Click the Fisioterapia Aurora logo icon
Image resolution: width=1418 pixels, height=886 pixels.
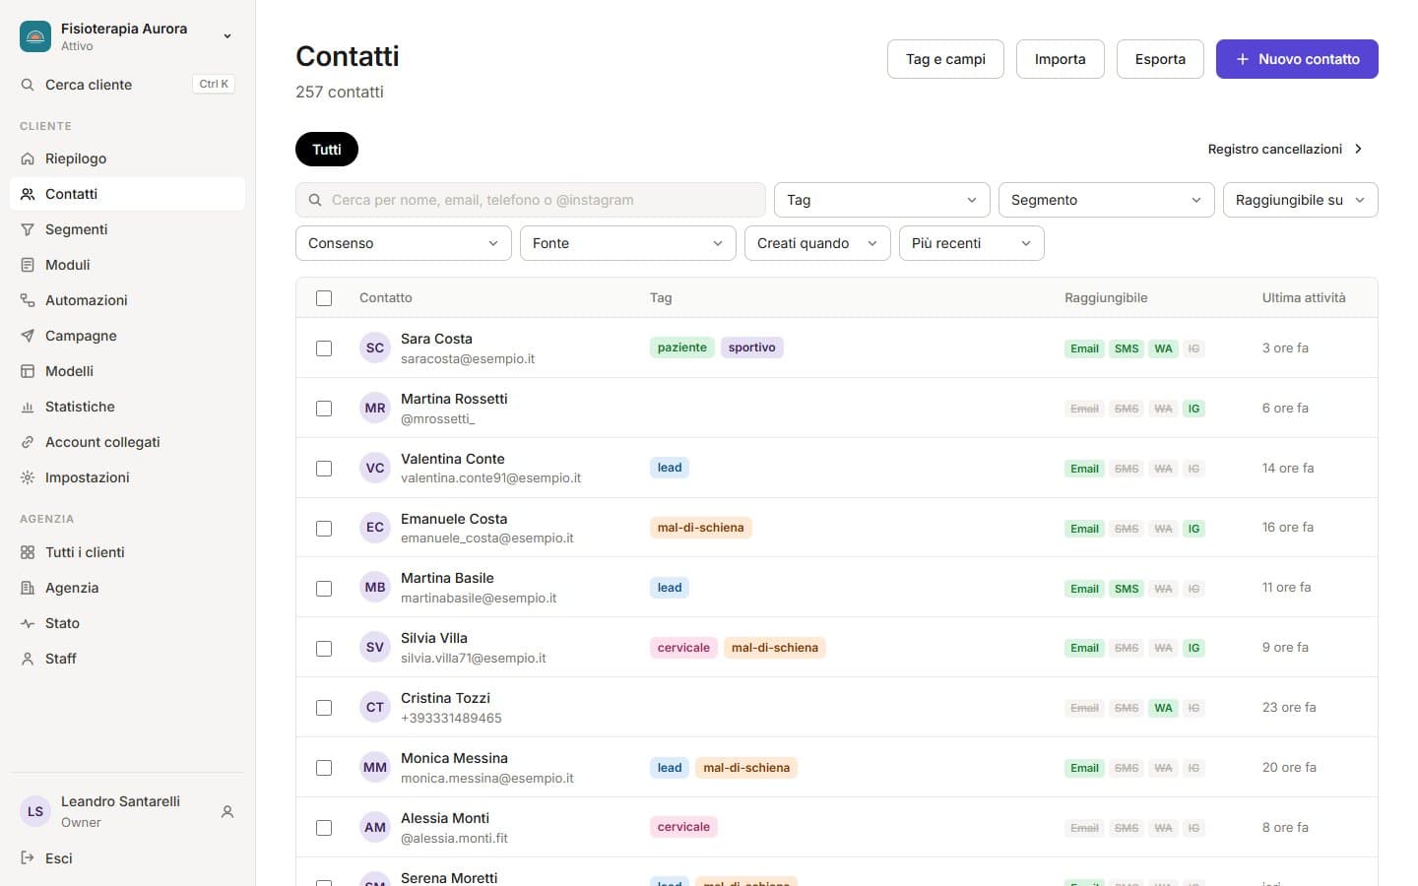[35, 36]
